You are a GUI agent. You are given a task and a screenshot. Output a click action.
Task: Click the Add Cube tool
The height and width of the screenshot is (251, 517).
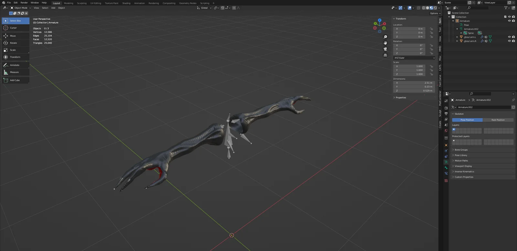point(15,80)
